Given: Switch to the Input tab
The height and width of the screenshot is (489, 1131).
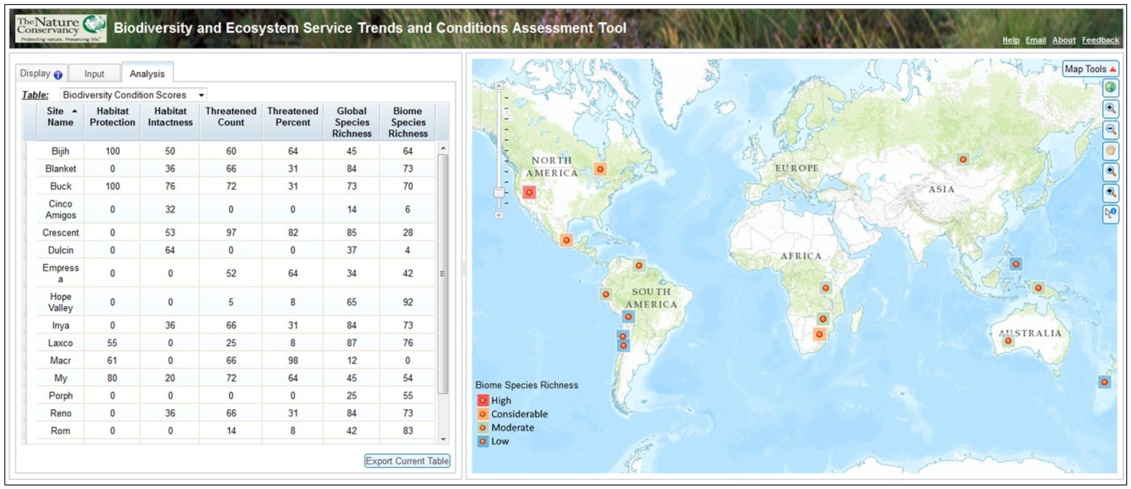Looking at the screenshot, I should tap(94, 74).
